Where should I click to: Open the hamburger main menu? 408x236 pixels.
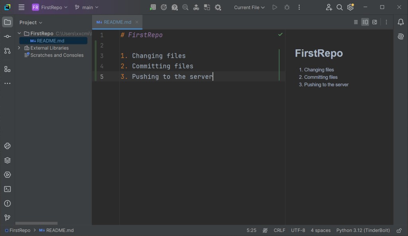(x=22, y=7)
